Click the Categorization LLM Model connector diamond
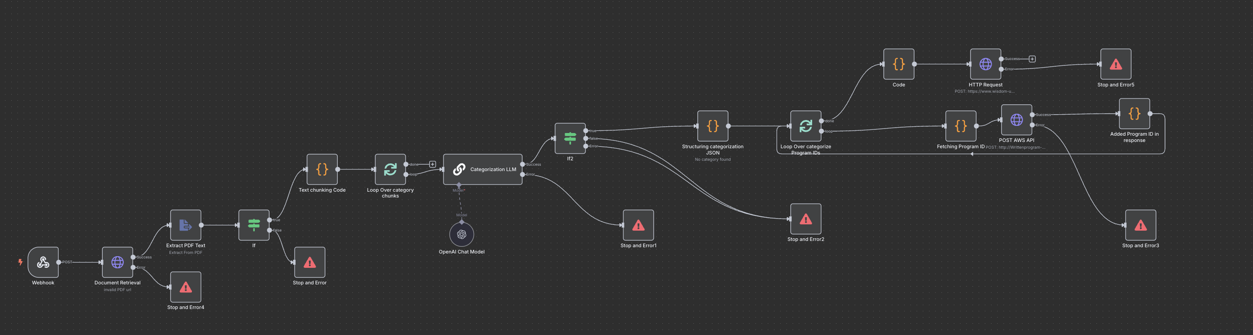Screen dimensions: 1253x335 [459, 185]
